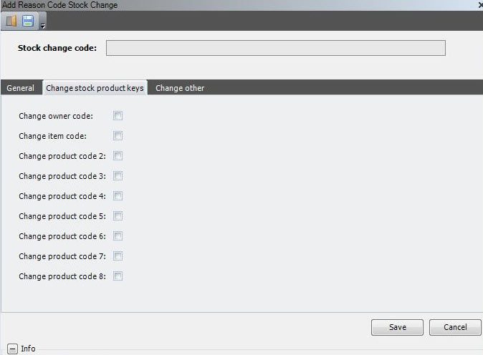The width and height of the screenshot is (483, 355).
Task: Check the Change product code 6 box
Action: [118, 236]
